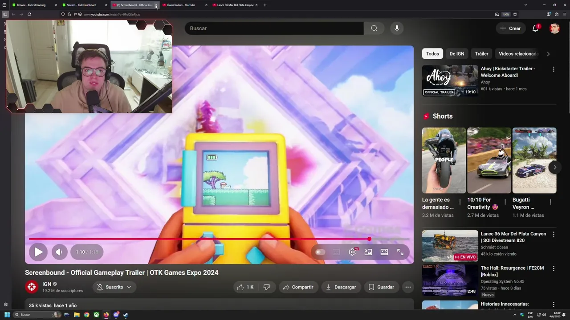
Task: Open The Hall: Resurgence FE2CM video
Action: (x=450, y=280)
